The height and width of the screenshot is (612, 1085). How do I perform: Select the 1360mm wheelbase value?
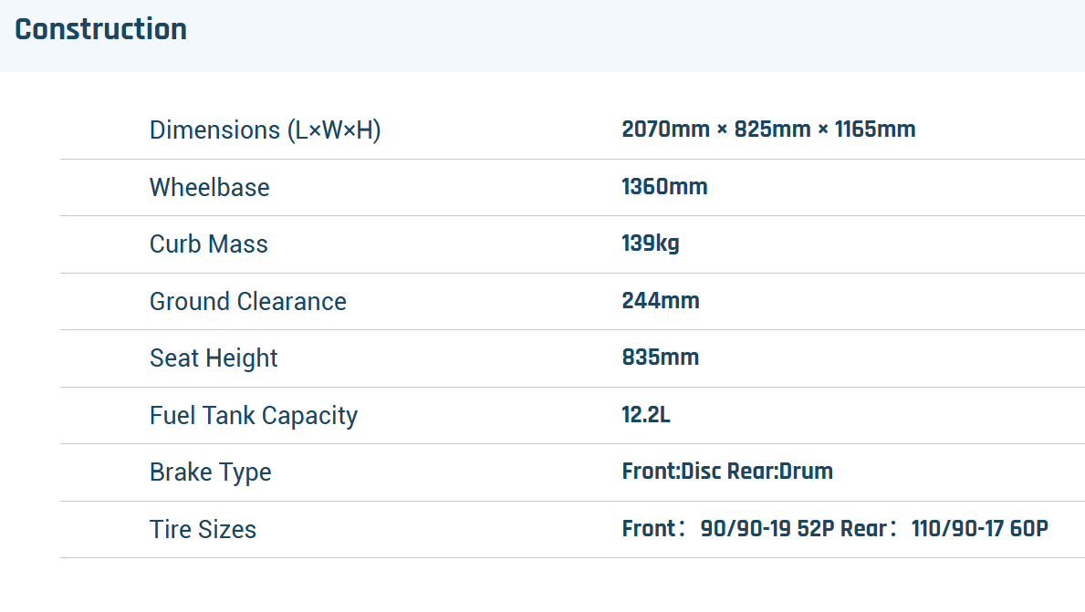point(664,188)
